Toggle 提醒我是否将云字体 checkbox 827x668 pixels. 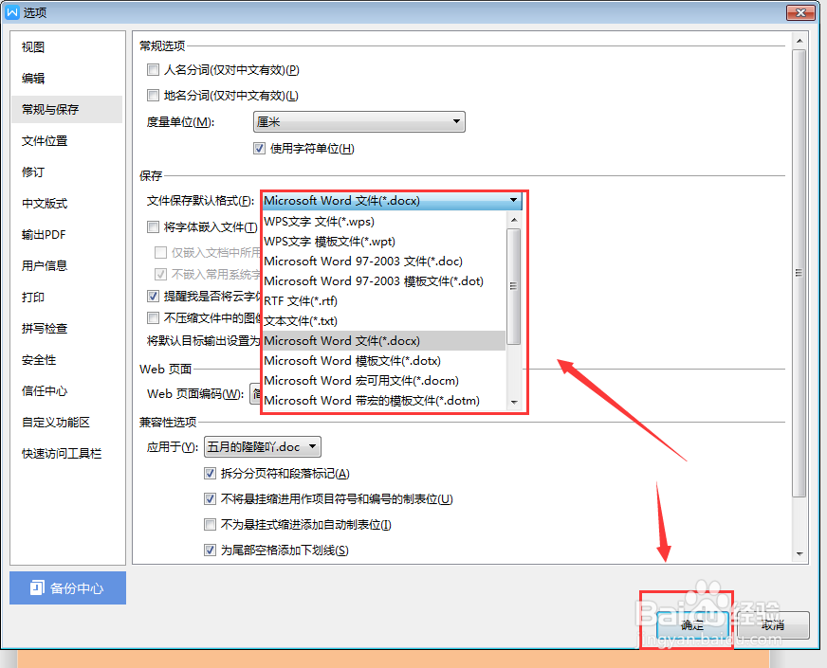coord(153,296)
